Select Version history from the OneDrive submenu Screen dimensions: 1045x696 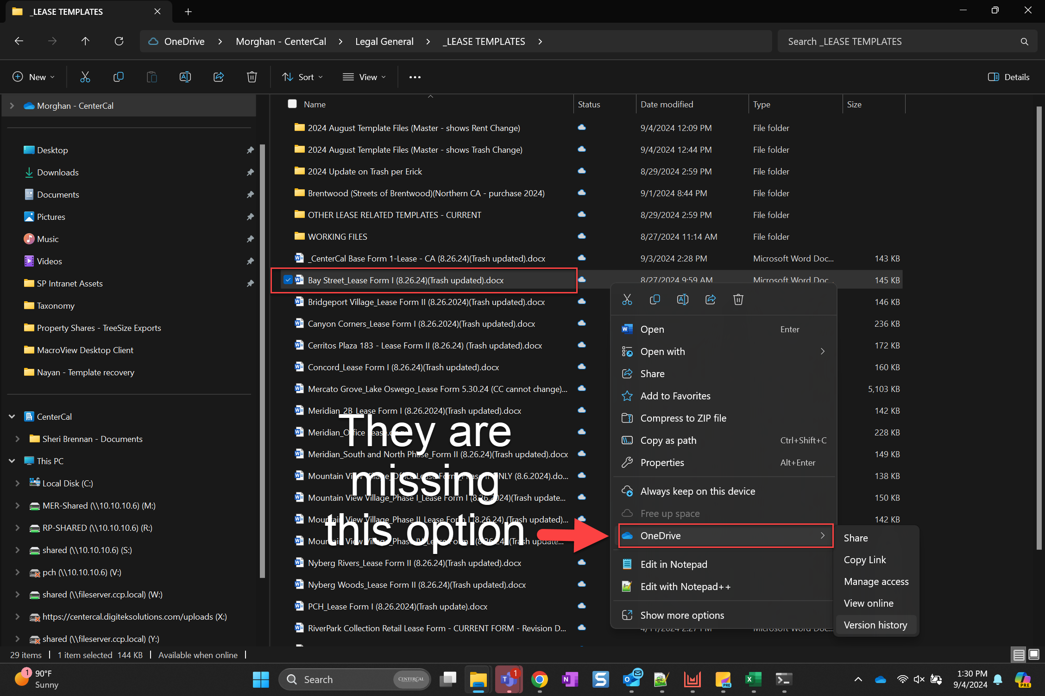[x=875, y=625]
